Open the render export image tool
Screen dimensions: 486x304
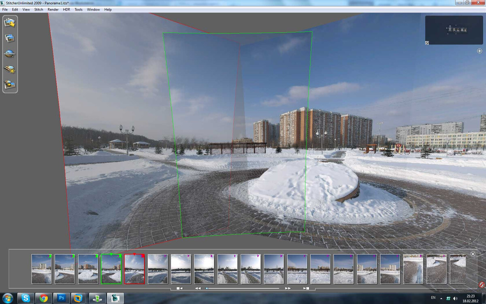10,85
